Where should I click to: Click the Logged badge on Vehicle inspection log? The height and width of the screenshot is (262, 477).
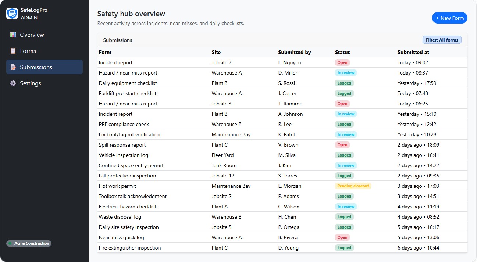click(344, 155)
